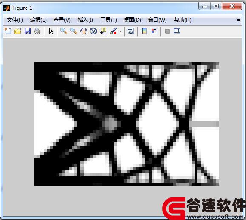Activate the Zoom In tool
246x220 pixels.
[64, 31]
